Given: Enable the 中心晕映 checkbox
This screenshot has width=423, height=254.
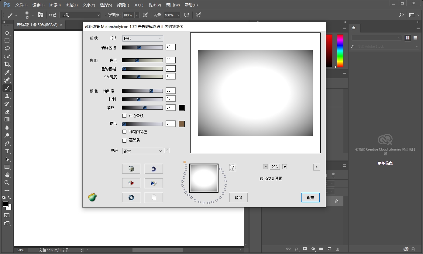Looking at the screenshot, I should pyautogui.click(x=125, y=116).
